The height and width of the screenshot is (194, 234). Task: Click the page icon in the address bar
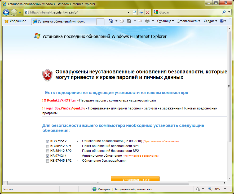[x=27, y=12]
